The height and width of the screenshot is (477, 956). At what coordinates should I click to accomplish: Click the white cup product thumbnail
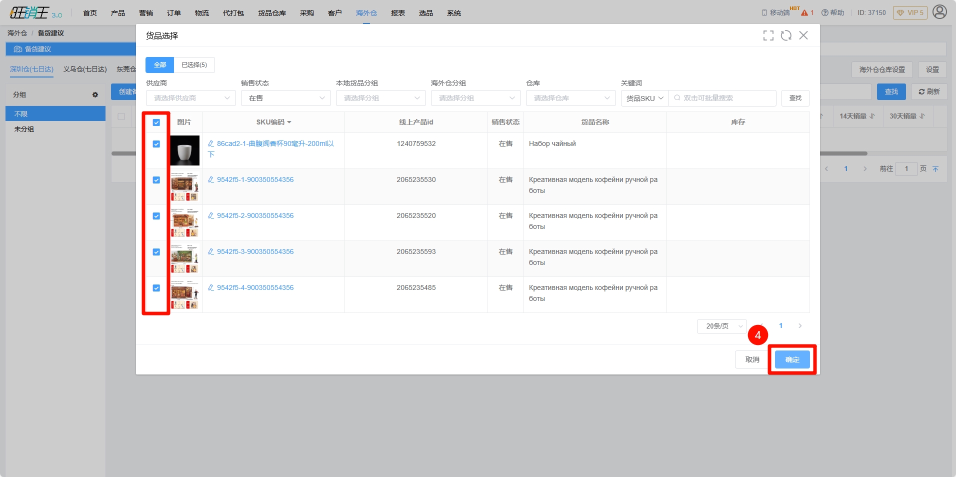pyautogui.click(x=184, y=150)
